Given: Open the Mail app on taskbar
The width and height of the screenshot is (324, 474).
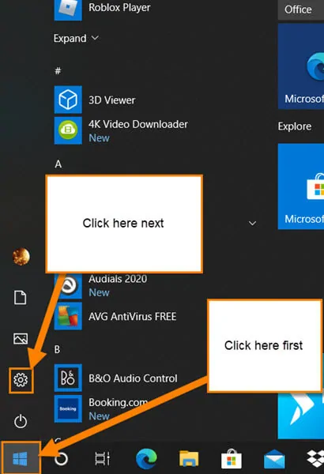Looking at the screenshot, I should (274, 458).
